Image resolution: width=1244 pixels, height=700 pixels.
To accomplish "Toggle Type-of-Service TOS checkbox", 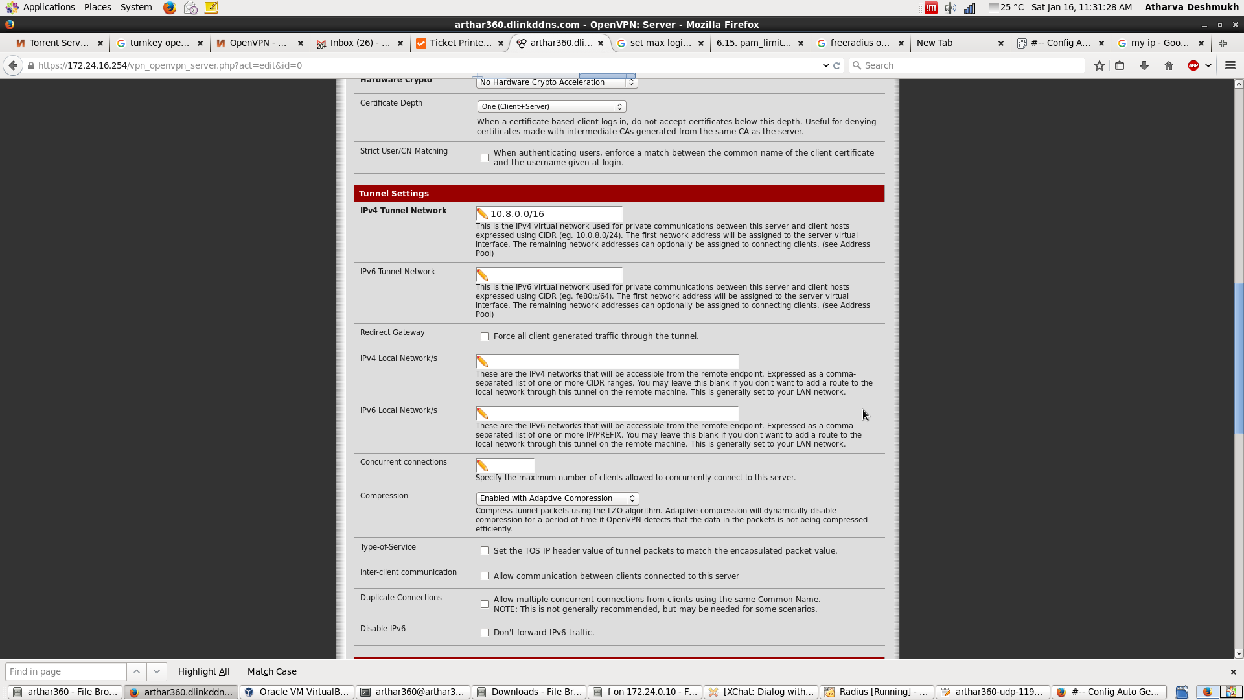I will coord(485,550).
